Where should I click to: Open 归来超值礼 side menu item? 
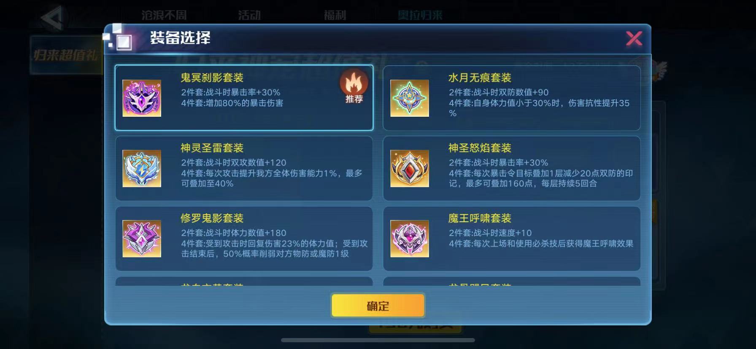(x=67, y=55)
